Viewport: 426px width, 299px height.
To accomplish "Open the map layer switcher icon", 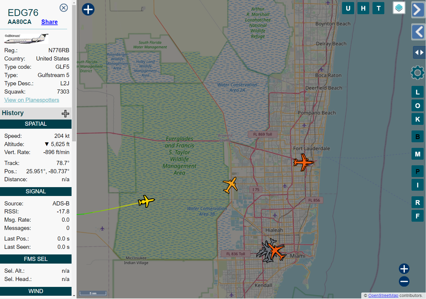I will point(399,8).
